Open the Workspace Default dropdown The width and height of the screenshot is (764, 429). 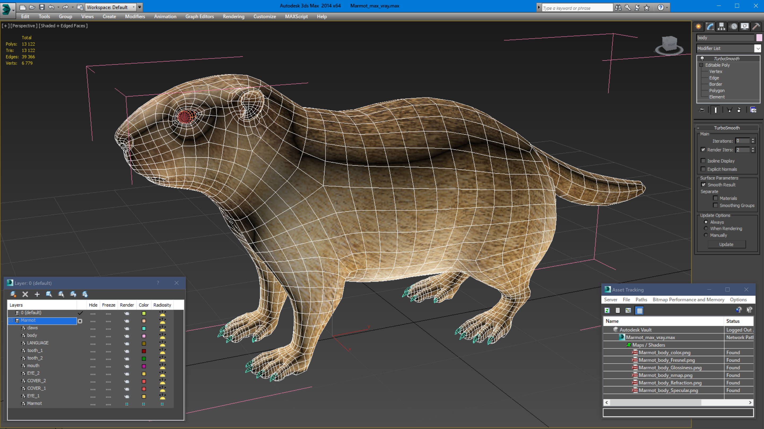(111, 7)
